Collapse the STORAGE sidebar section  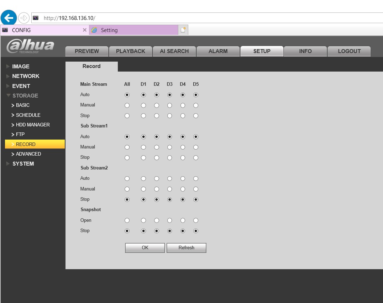click(x=25, y=96)
